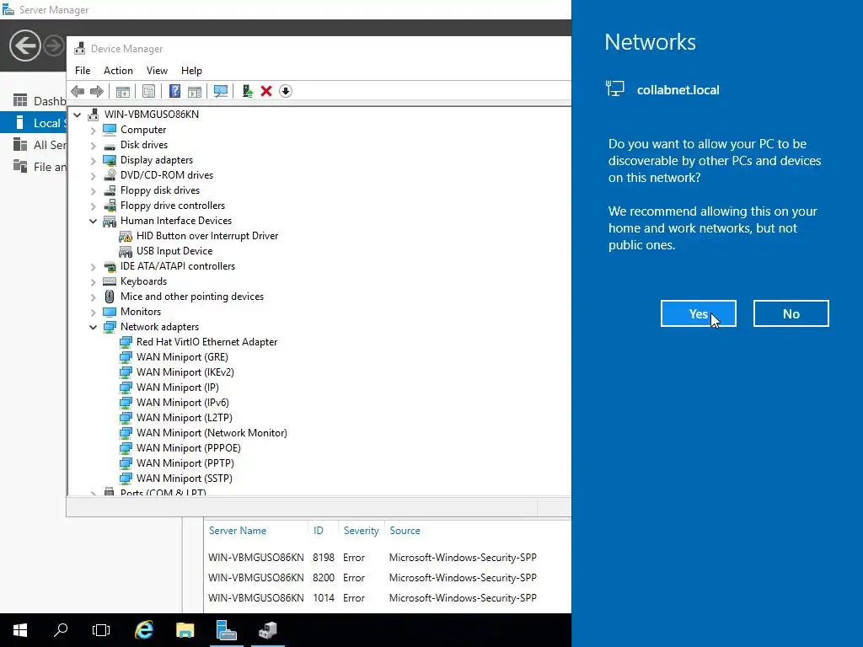Expand the Disk drives category

coord(93,145)
